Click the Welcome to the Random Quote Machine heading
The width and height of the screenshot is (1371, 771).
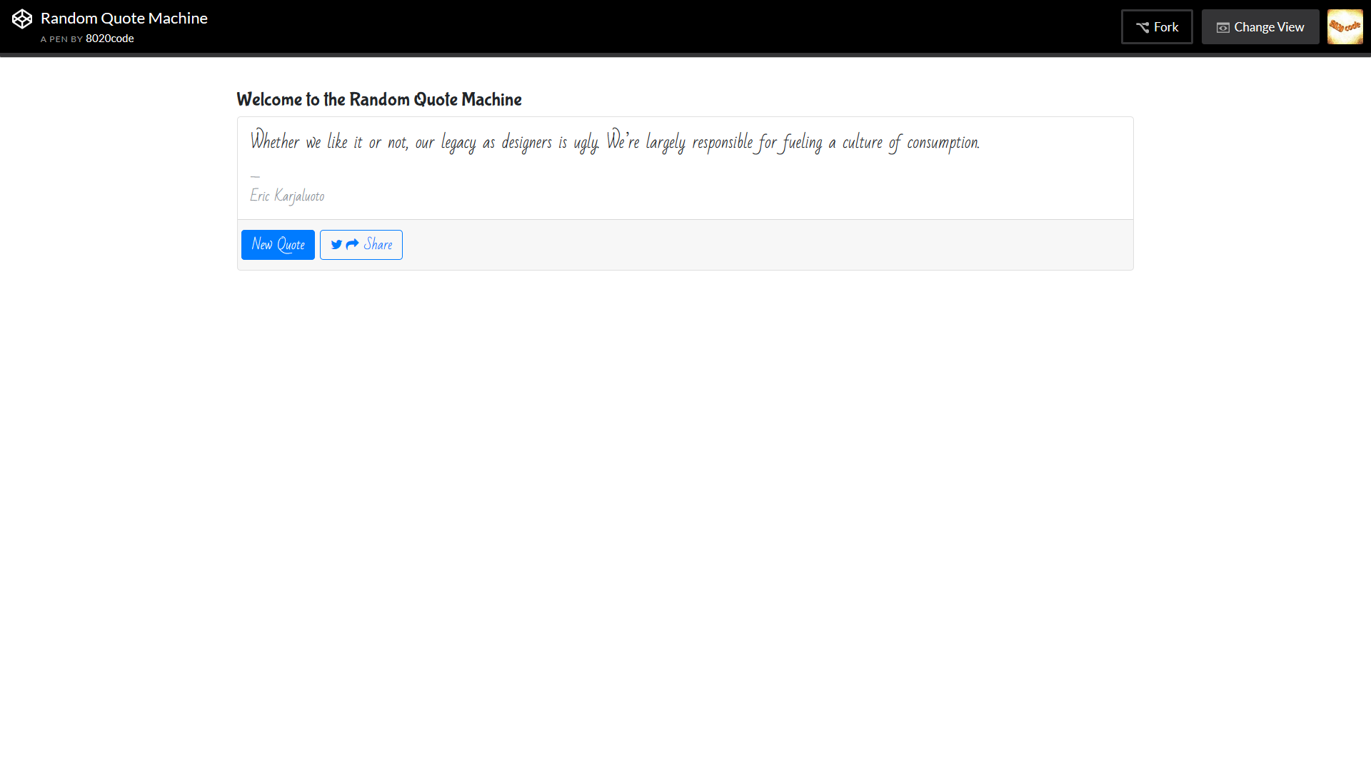point(379,99)
